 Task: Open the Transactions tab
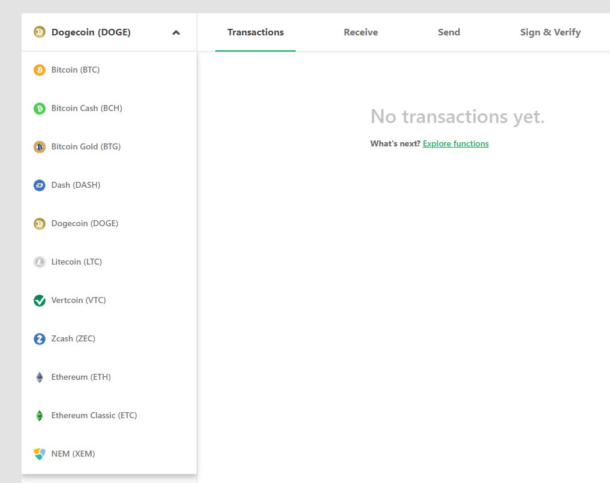tap(256, 32)
